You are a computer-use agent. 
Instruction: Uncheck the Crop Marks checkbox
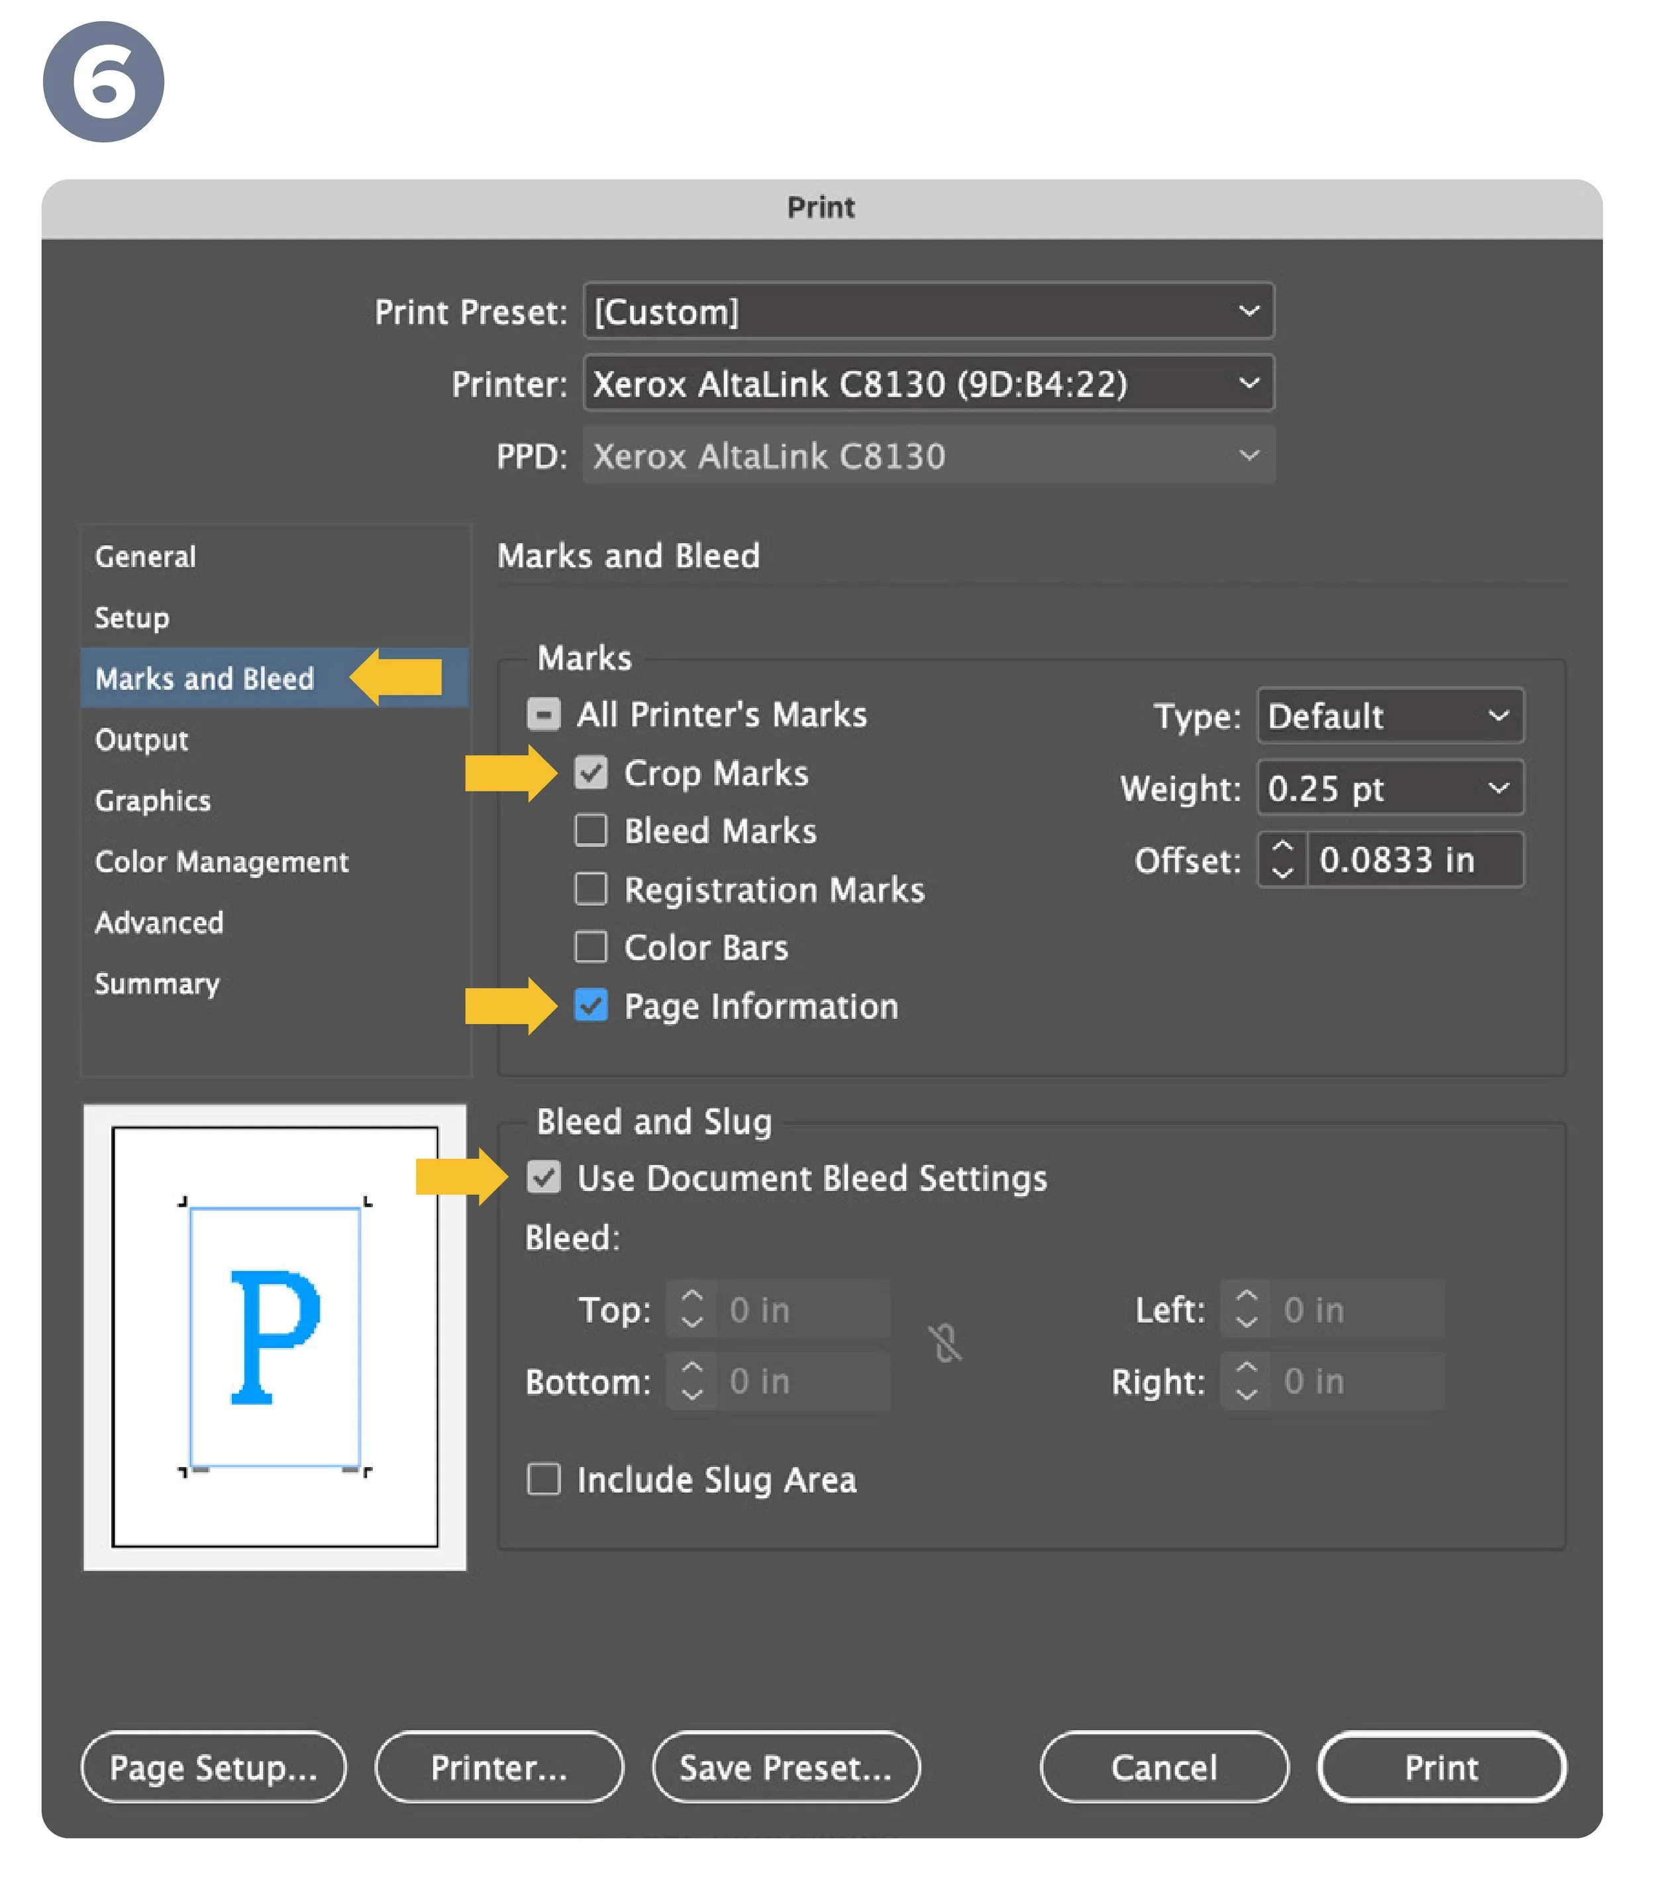coord(591,773)
